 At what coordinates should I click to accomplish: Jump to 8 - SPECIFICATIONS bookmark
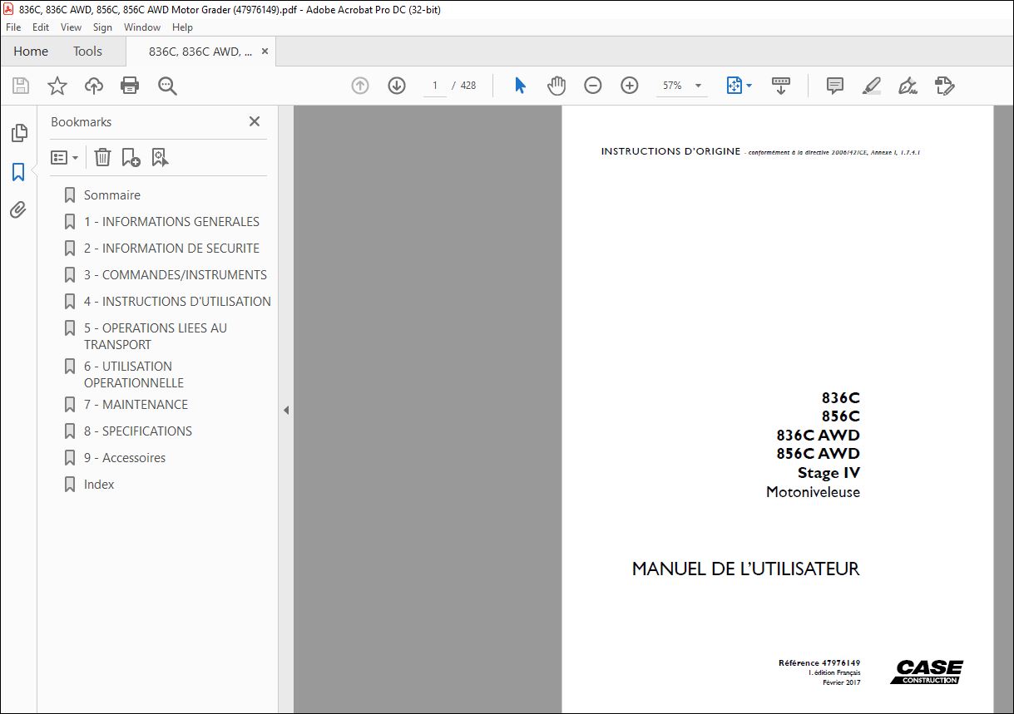tap(138, 431)
